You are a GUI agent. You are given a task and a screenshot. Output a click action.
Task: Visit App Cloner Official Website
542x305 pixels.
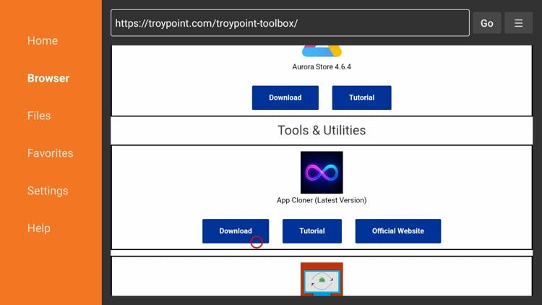[398, 231]
